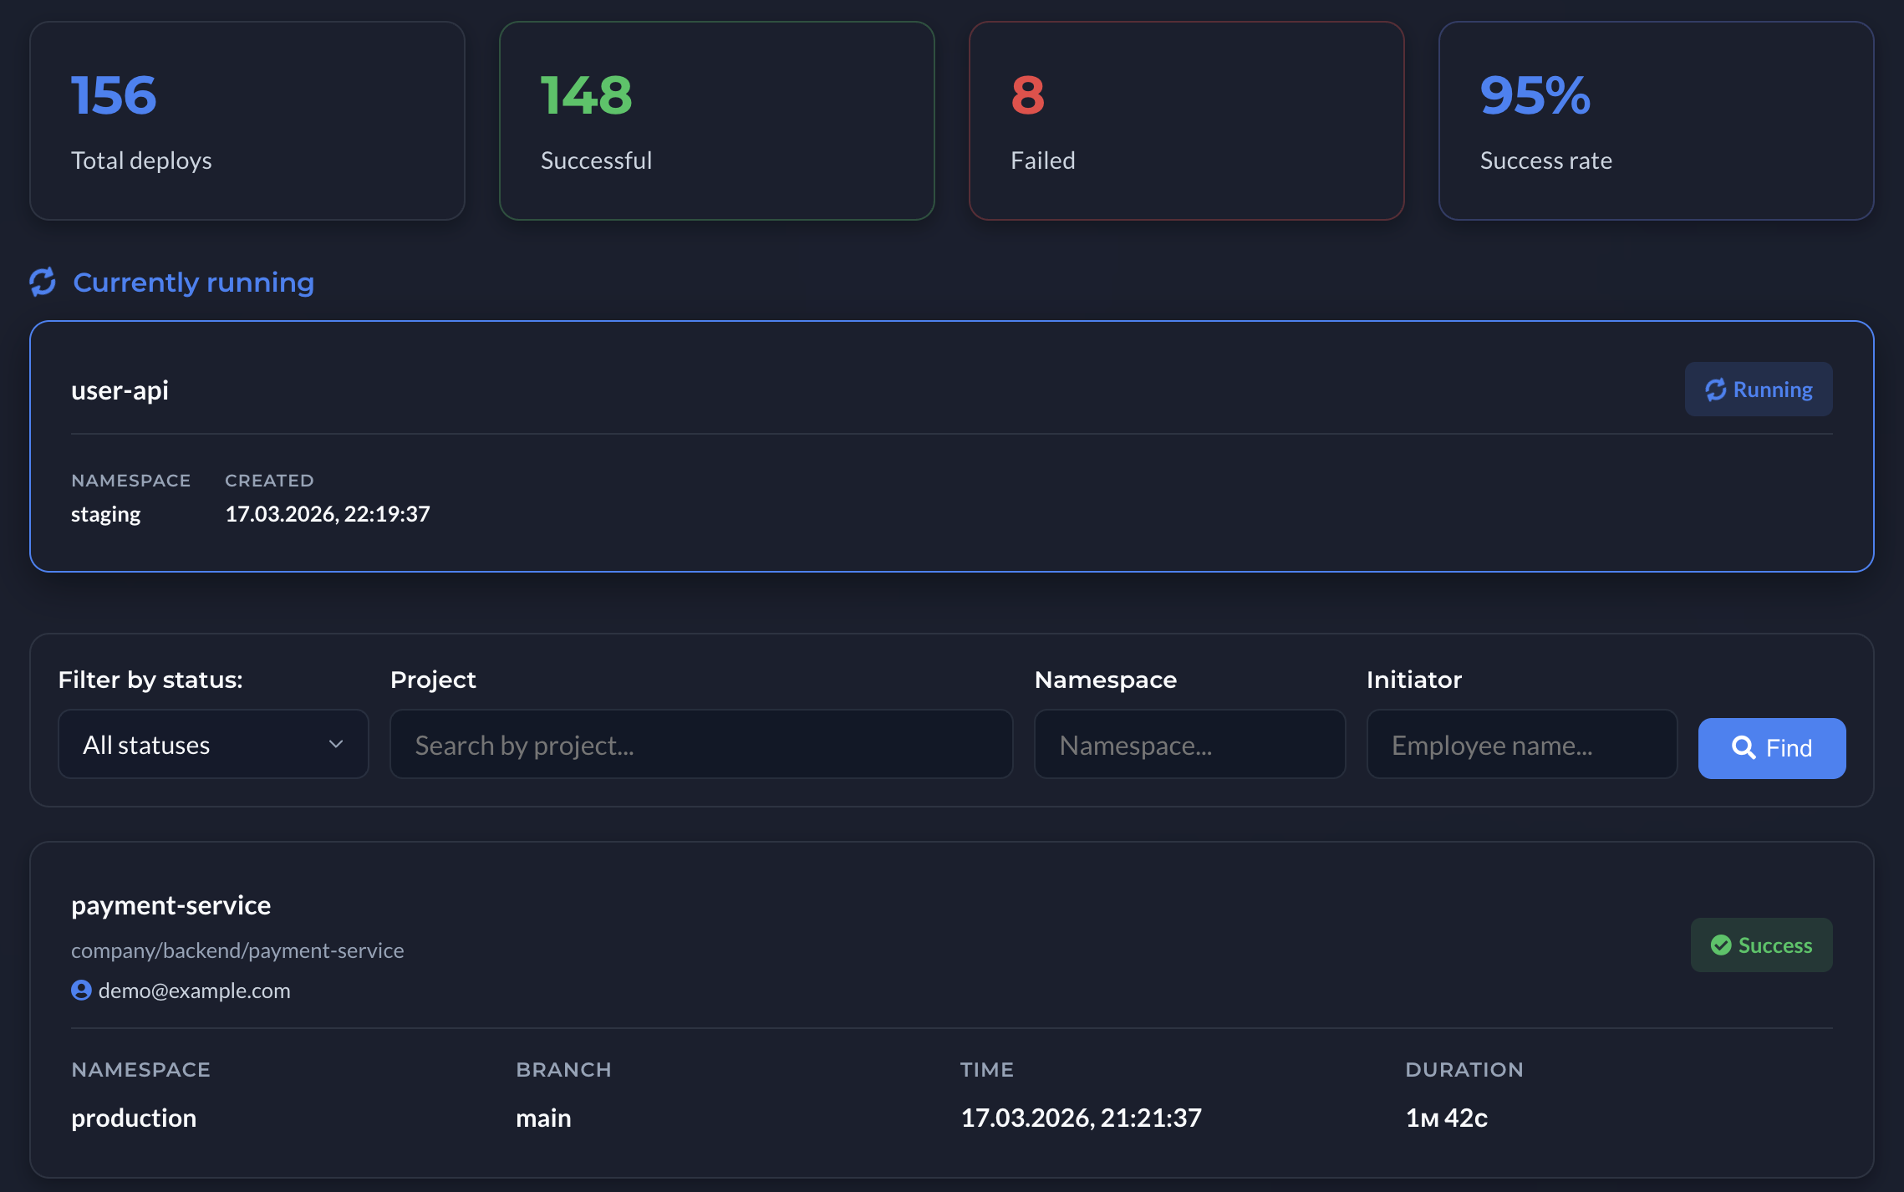Click the Success status badge for payment-service
This screenshot has width=1904, height=1192.
click(x=1760, y=945)
